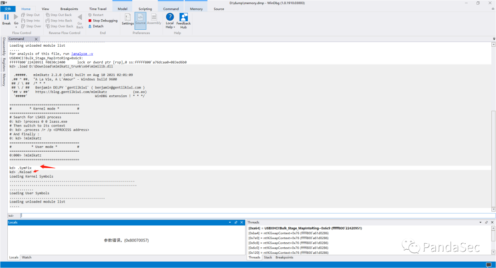The width and height of the screenshot is (496, 268).
Task: Open the Threads panel options dropdown
Action: click(x=480, y=222)
